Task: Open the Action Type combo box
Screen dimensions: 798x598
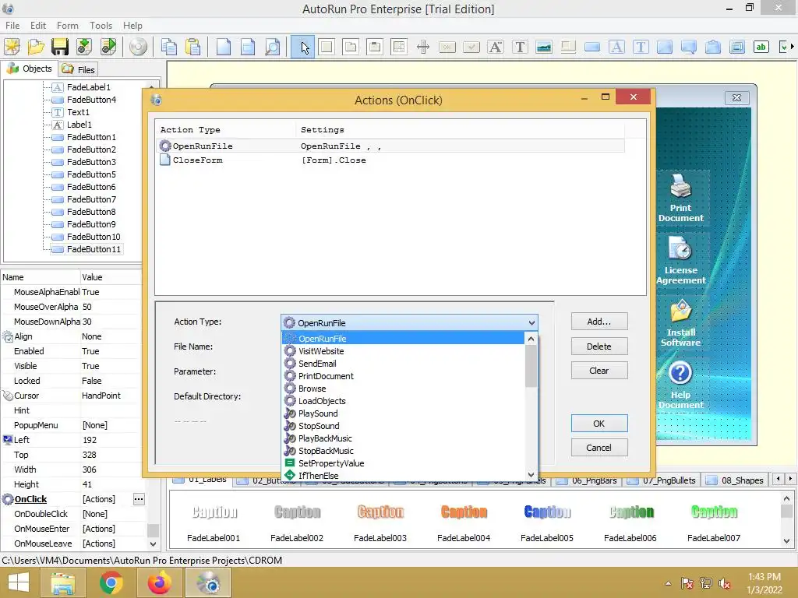Action: click(409, 323)
